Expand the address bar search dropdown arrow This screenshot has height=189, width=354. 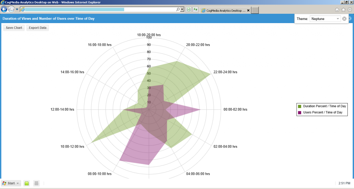[x=183, y=10]
